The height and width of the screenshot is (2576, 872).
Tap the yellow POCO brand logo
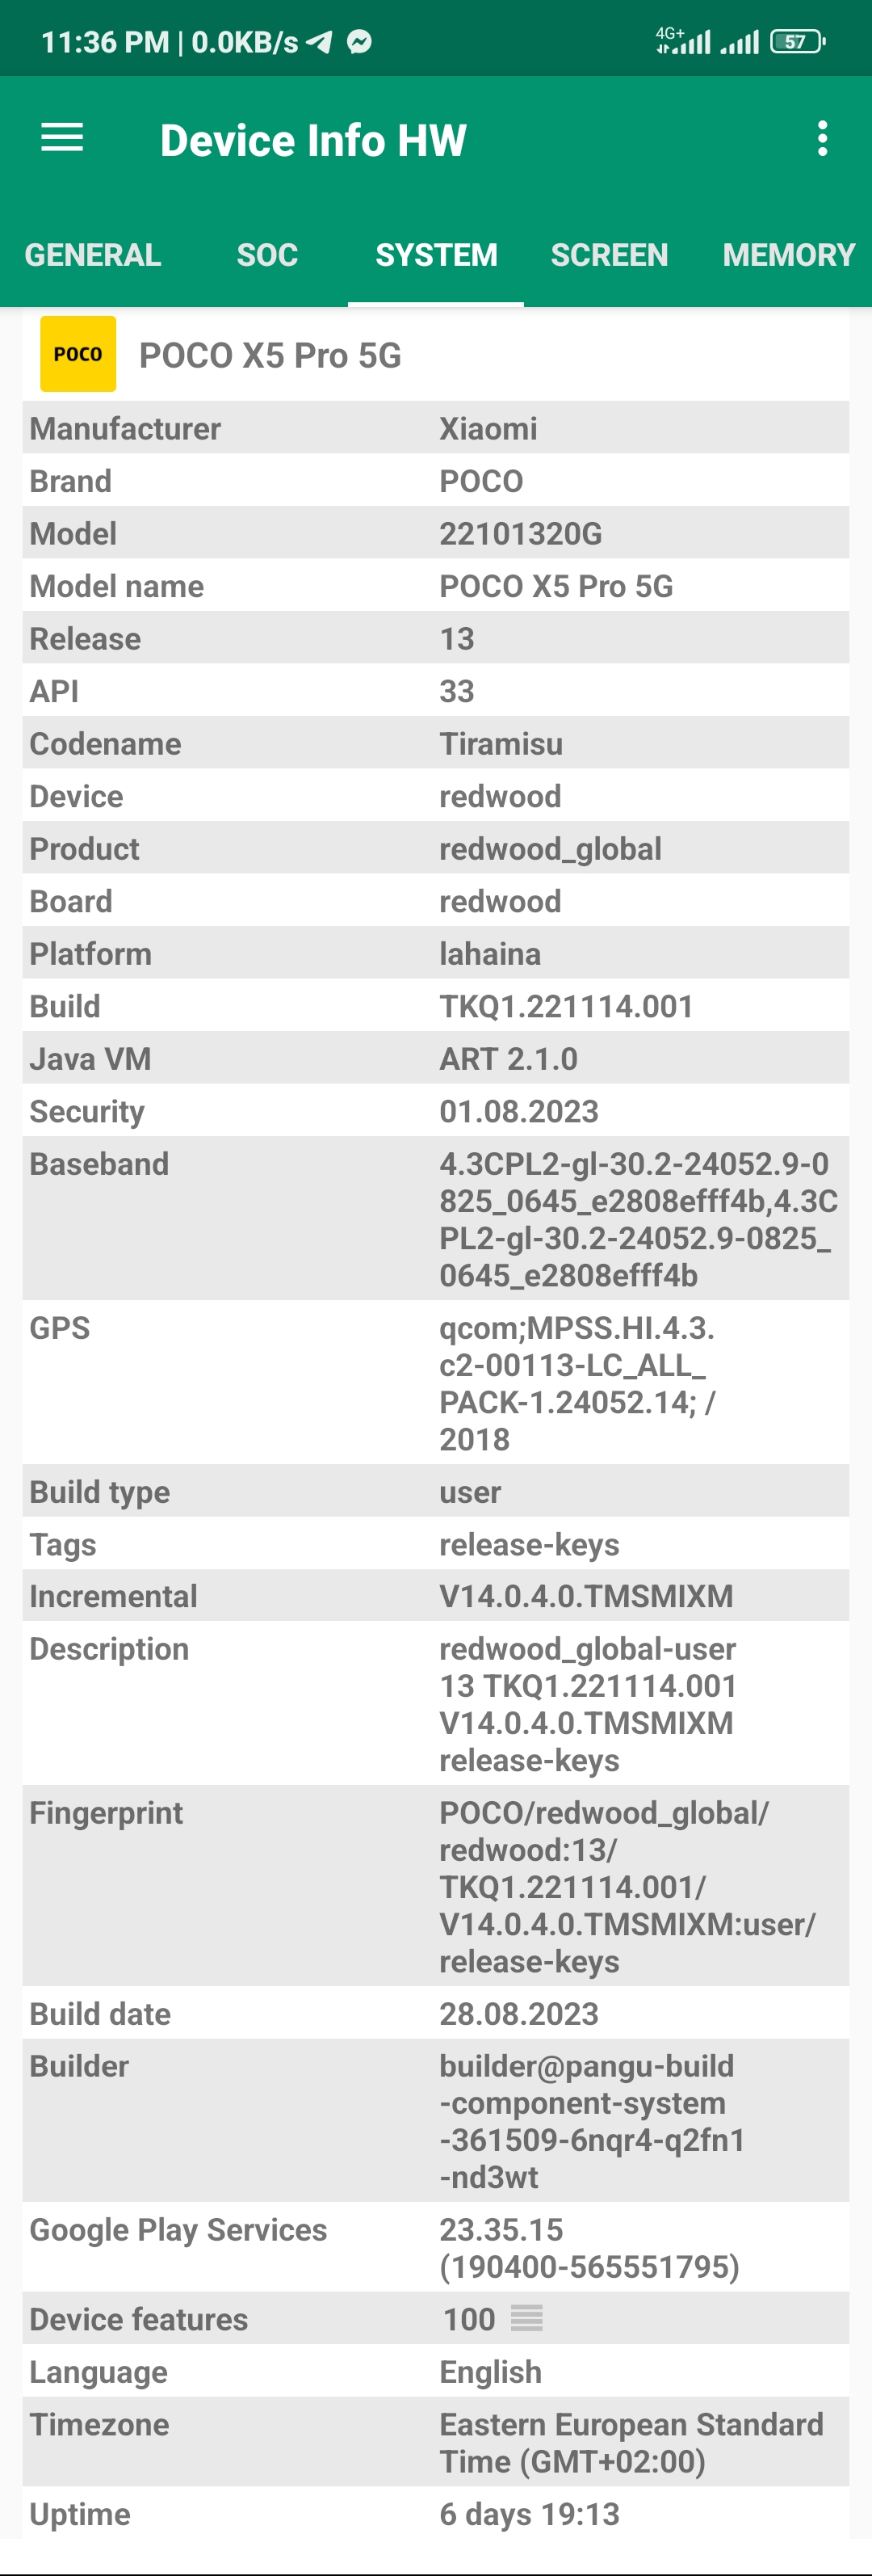pyautogui.click(x=78, y=354)
